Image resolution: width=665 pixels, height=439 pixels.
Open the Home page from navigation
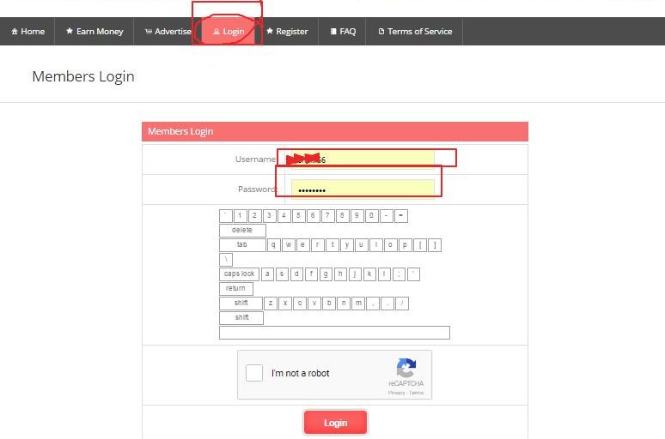click(28, 32)
